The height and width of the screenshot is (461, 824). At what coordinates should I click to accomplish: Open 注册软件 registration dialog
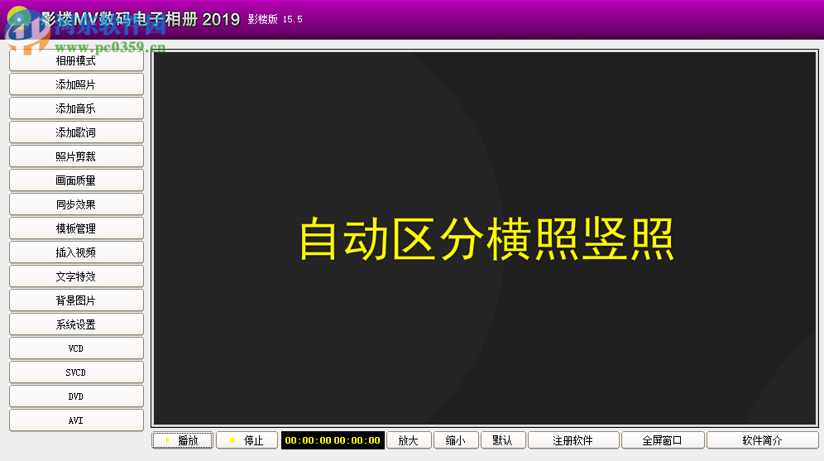coord(573,440)
